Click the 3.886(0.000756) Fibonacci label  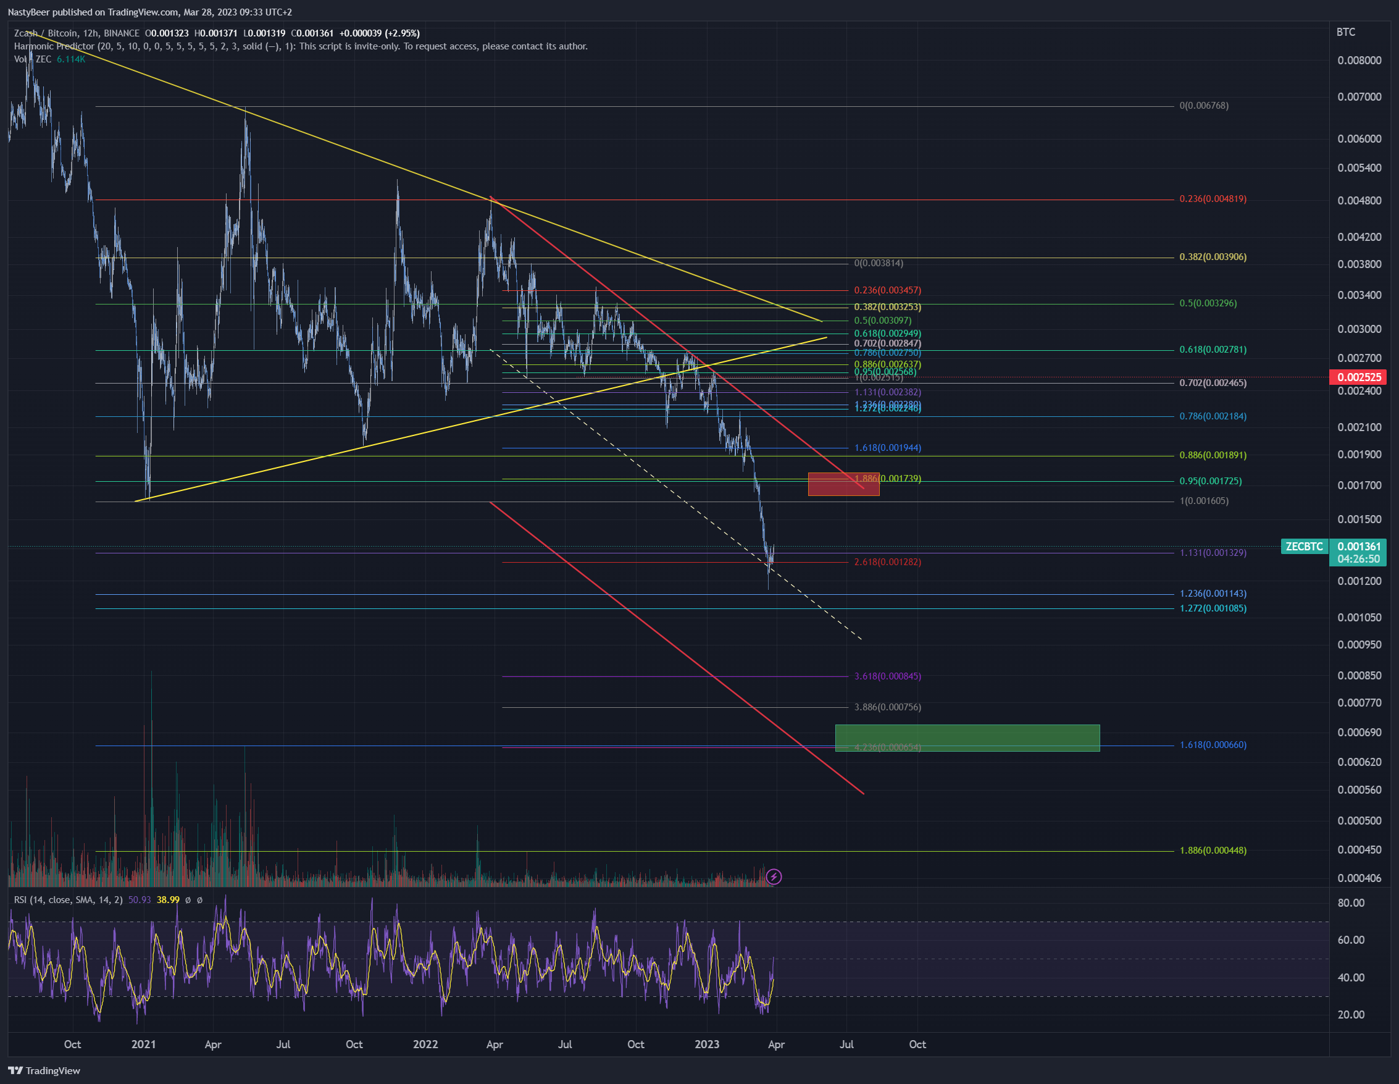pos(887,708)
